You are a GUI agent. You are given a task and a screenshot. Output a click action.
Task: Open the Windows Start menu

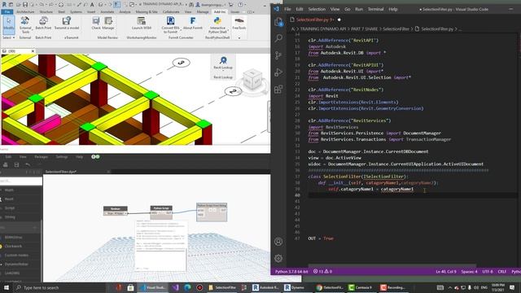click(6, 287)
